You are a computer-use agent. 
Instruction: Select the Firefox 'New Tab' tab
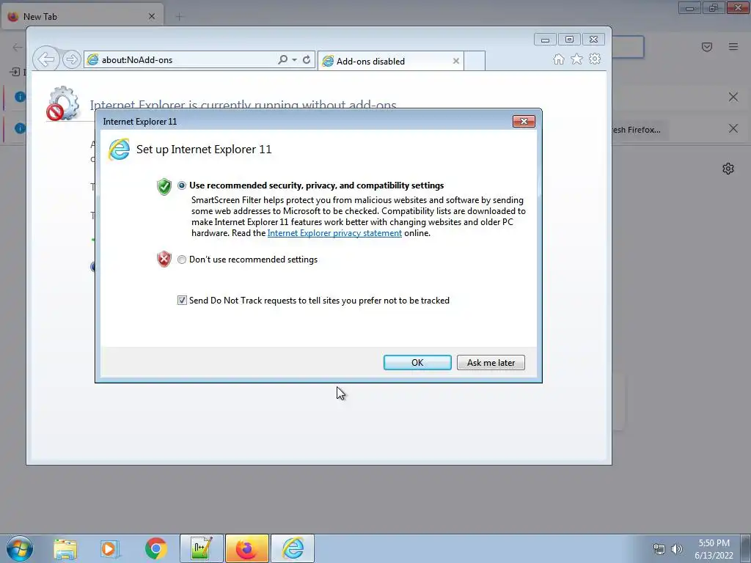coord(82,16)
